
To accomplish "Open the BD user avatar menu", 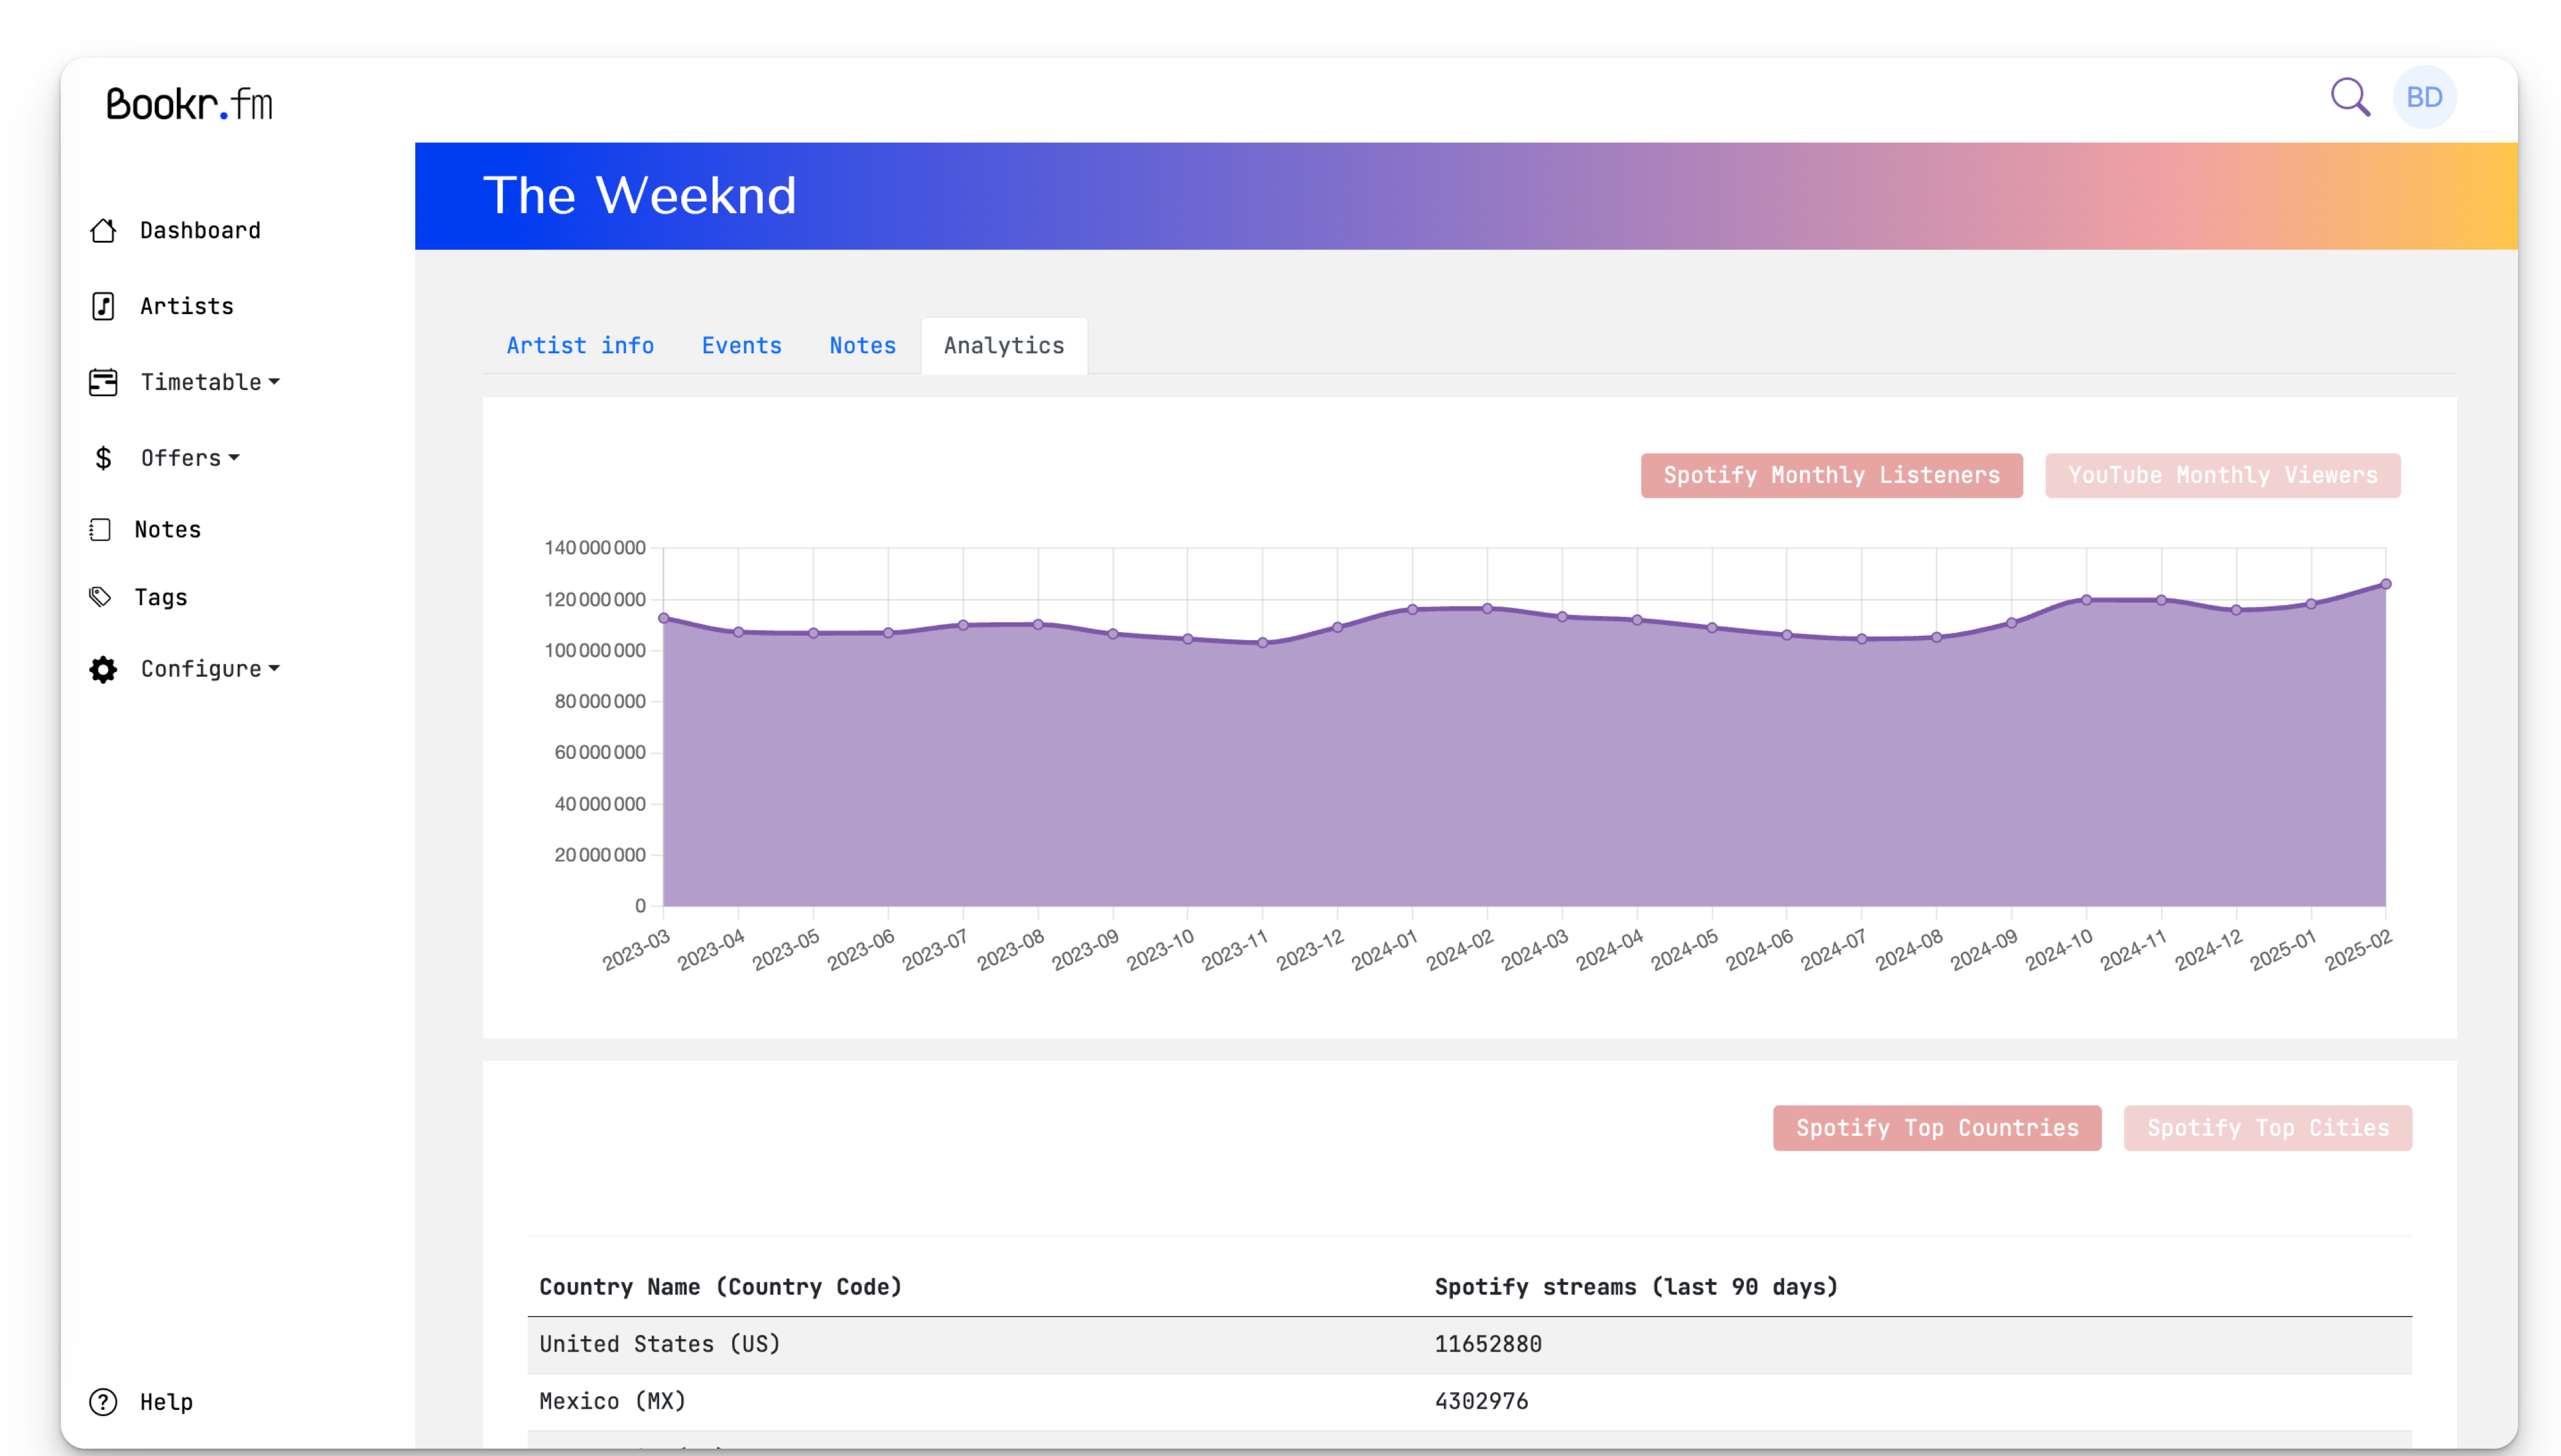I will pos(2424,98).
